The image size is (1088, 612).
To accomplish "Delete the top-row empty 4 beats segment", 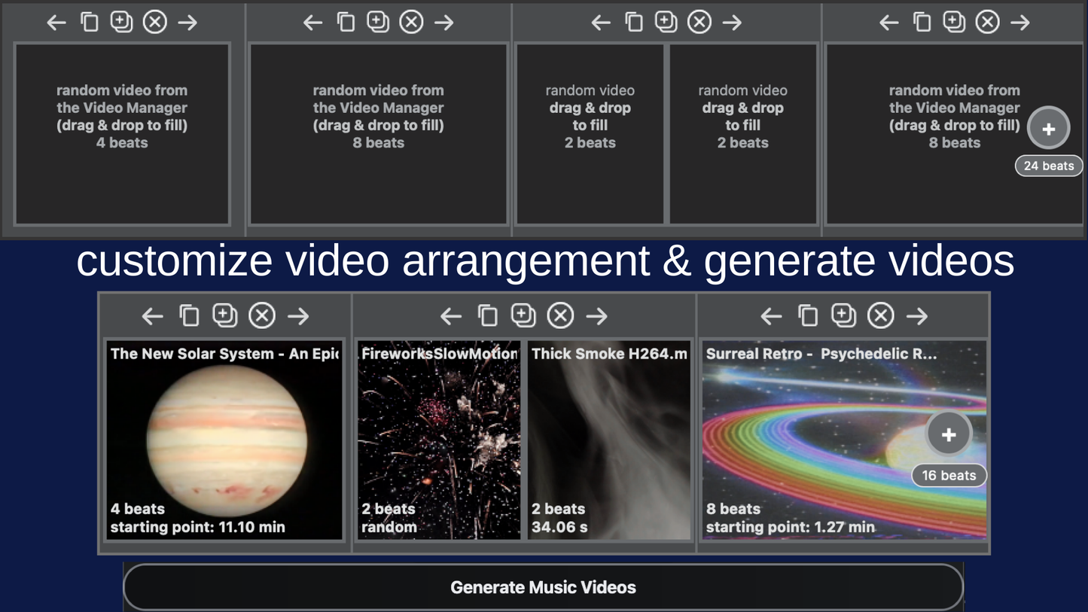I will [x=155, y=23].
